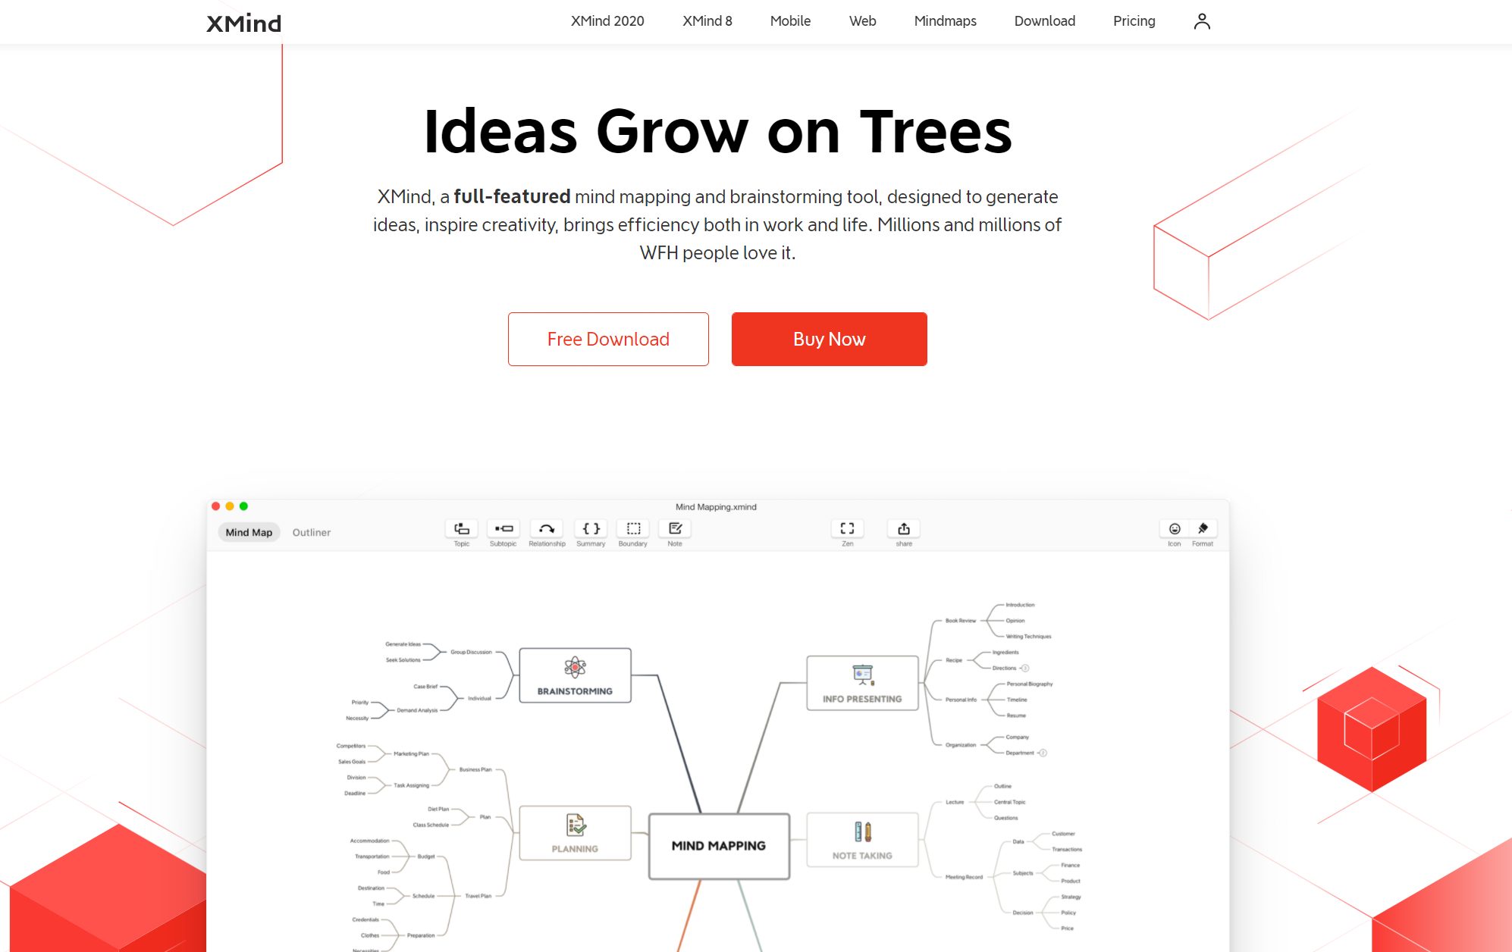This screenshot has width=1512, height=952.
Task: Click the Recipe subtopic
Action: 954,660
